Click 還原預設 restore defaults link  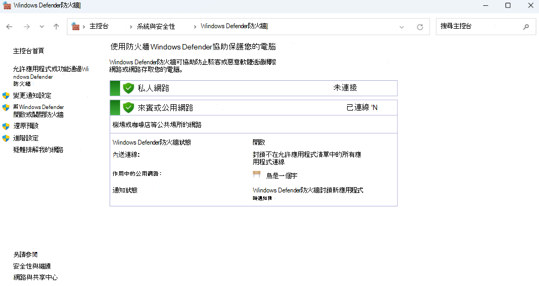point(26,126)
